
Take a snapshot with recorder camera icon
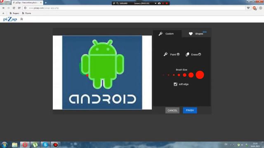[x=159, y=3]
